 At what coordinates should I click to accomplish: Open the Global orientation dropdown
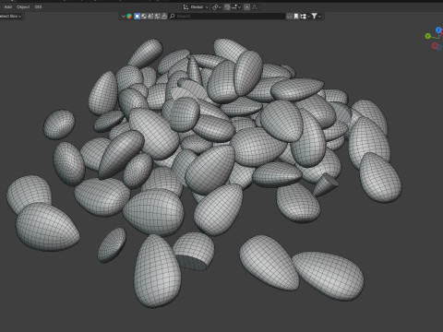click(x=199, y=7)
